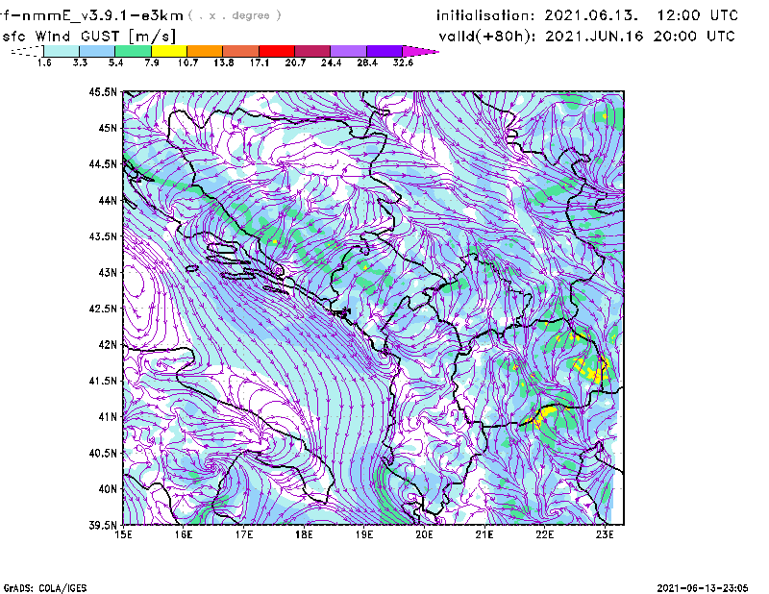Click the 17E longitude label
Image resolution: width=769 pixels, height=594 pixels.
(244, 534)
